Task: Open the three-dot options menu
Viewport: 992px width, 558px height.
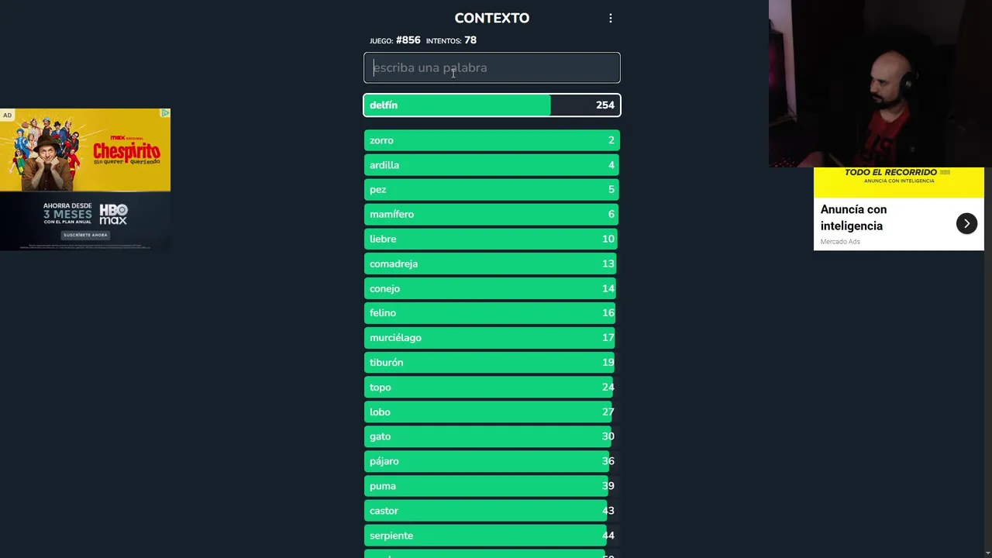Action: (x=611, y=18)
